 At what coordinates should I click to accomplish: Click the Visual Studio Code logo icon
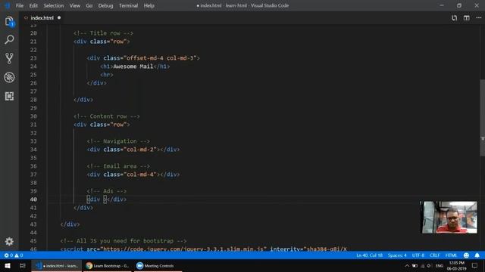tap(8, 5)
